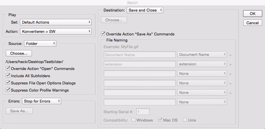Open the extension file naming dropdown
This screenshot has width=265, height=129.
tap(202, 64)
